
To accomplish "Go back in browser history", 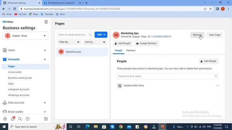I will pos(4,9).
